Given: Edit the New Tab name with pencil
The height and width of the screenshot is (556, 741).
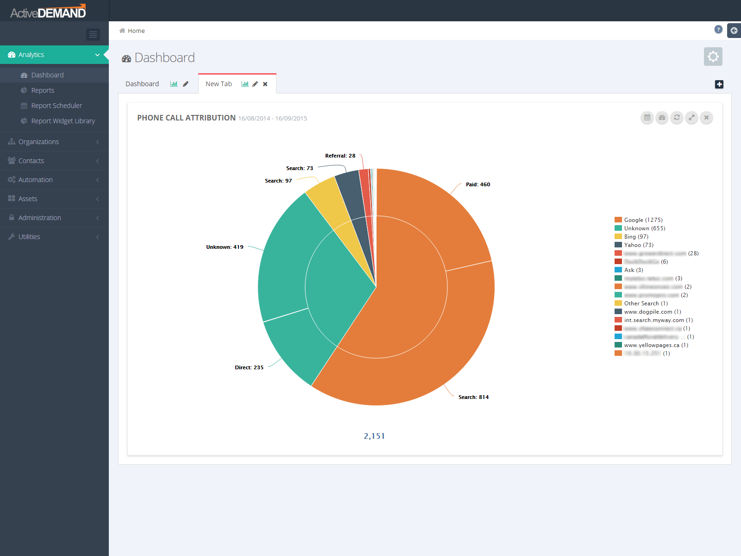Looking at the screenshot, I should pyautogui.click(x=255, y=84).
